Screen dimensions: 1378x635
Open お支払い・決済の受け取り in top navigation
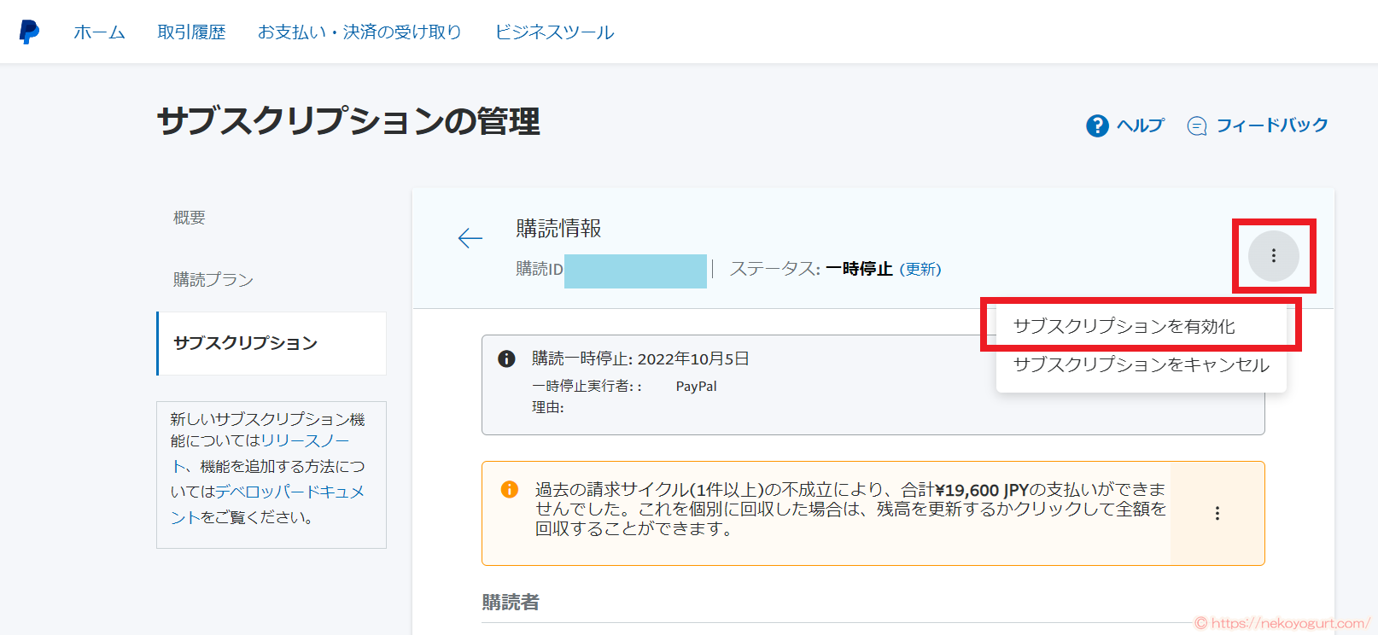[x=359, y=32]
